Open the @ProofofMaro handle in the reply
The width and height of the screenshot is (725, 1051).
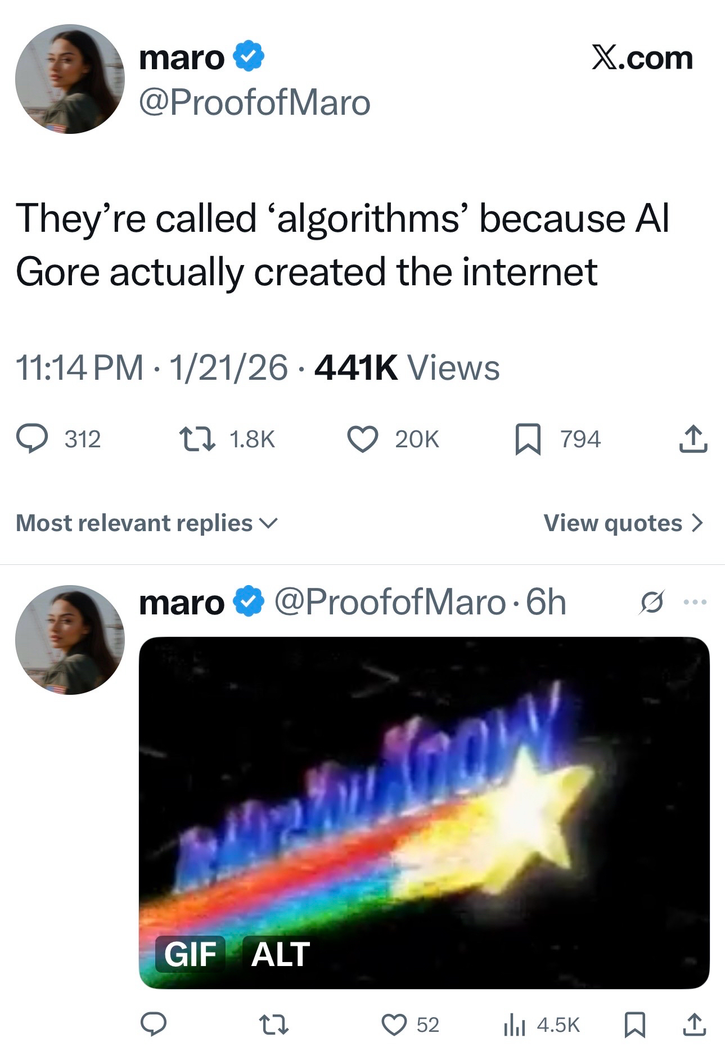pos(389,603)
